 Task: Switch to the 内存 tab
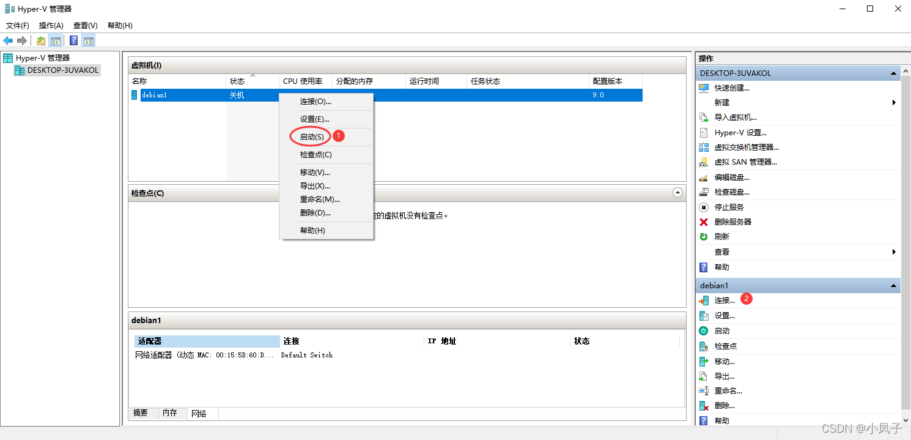(x=170, y=413)
